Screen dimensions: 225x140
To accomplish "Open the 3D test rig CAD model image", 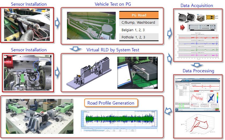I will point(89,73).
